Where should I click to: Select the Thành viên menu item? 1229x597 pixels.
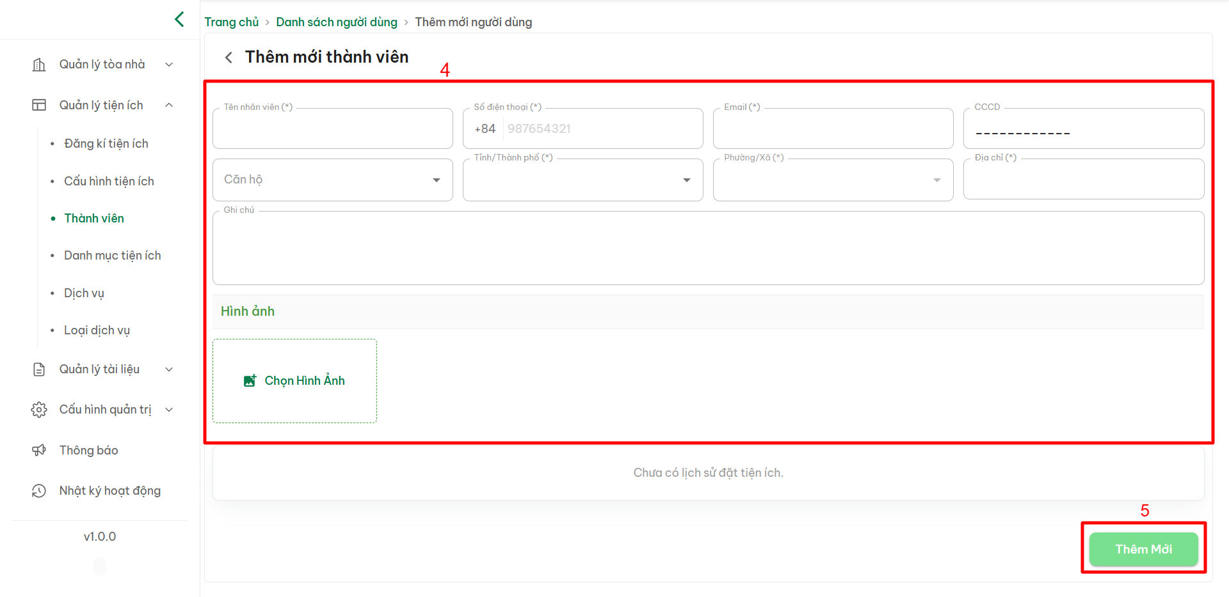pyautogui.click(x=94, y=219)
